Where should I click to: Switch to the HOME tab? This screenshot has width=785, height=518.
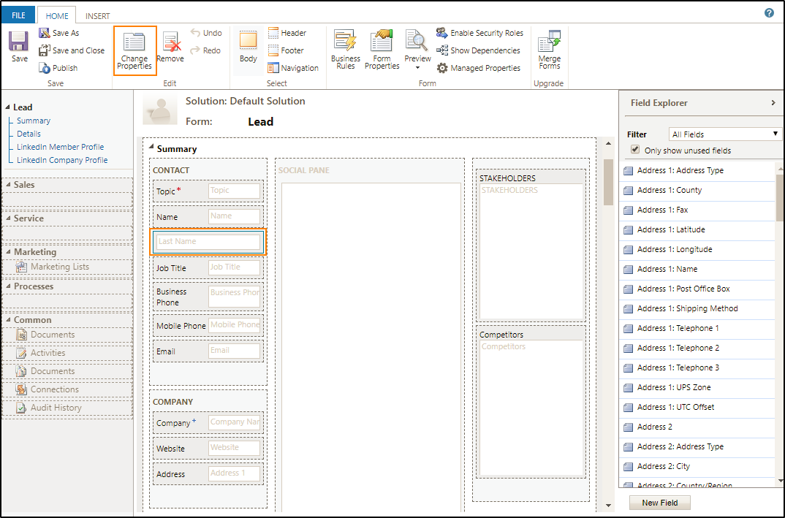tap(57, 16)
